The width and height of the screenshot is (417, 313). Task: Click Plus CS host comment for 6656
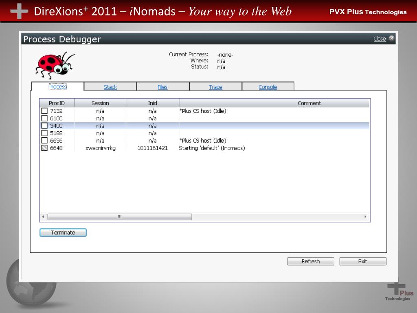coord(203,141)
